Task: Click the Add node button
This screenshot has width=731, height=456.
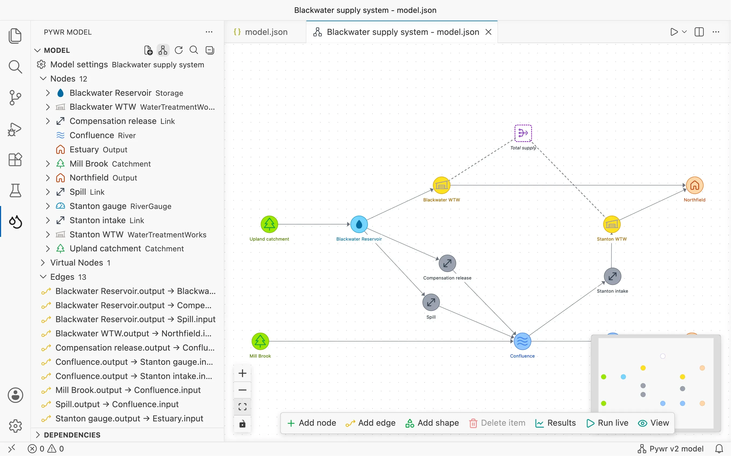Action: tap(311, 423)
